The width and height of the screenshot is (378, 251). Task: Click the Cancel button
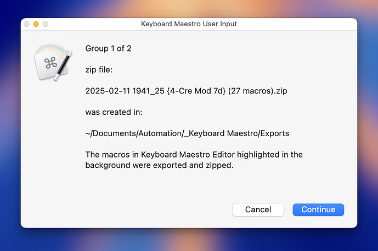(258, 209)
